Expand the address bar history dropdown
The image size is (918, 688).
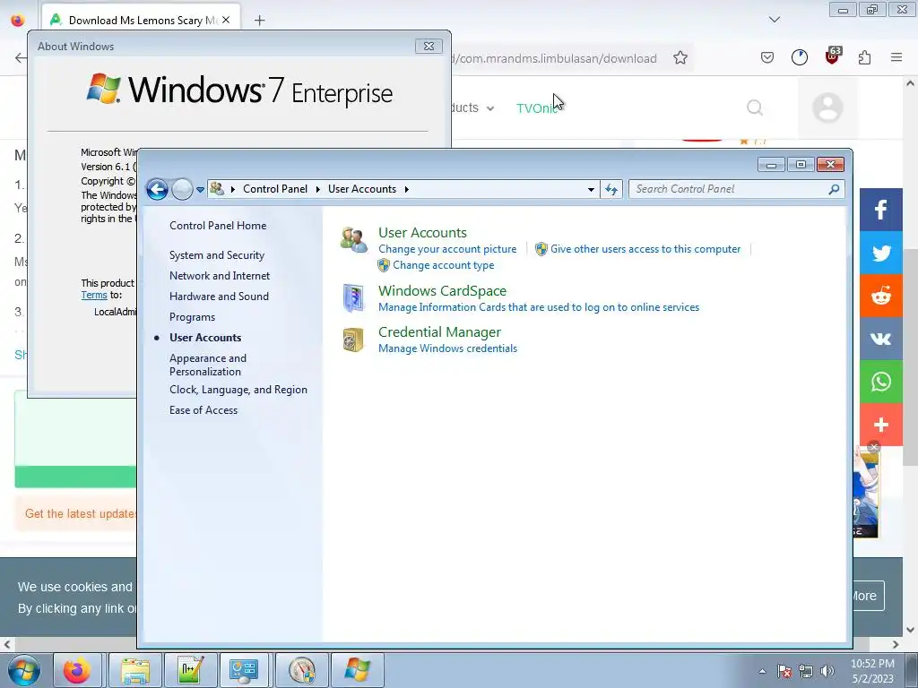click(x=591, y=190)
